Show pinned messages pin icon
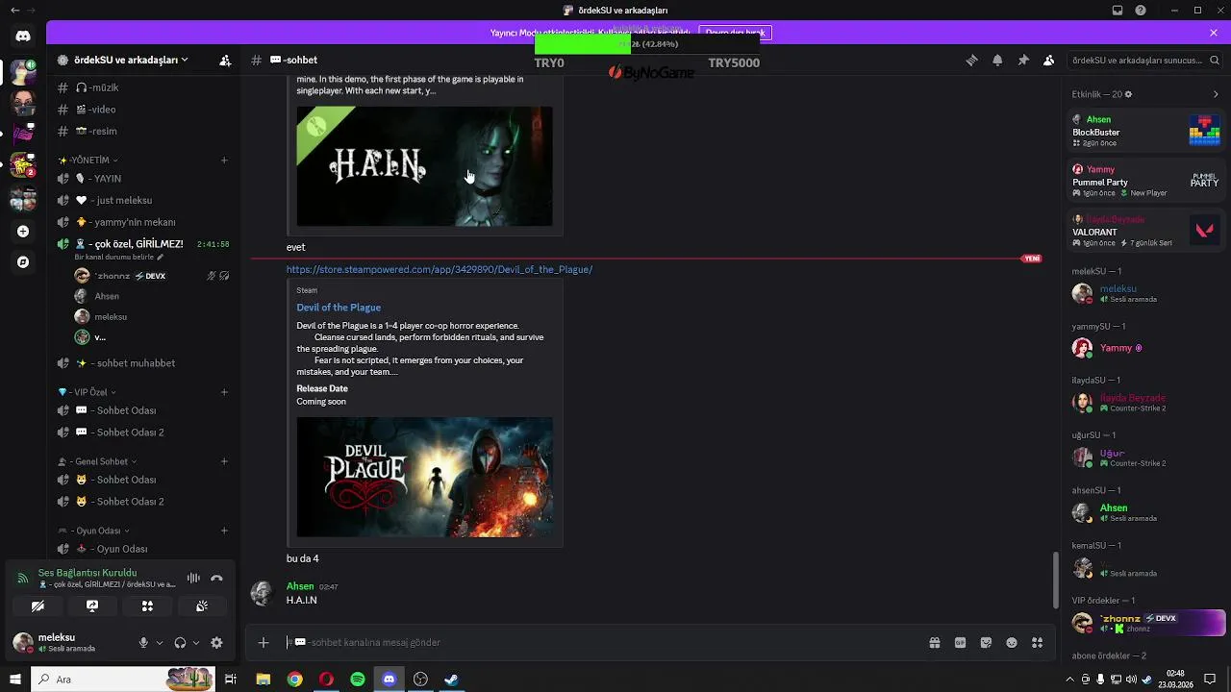The height and width of the screenshot is (692, 1231). tap(1023, 60)
